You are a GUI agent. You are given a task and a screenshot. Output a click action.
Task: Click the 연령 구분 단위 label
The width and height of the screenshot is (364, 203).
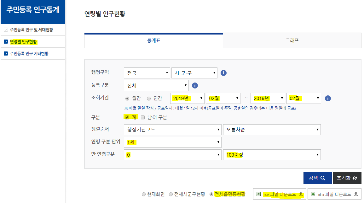click(106, 142)
